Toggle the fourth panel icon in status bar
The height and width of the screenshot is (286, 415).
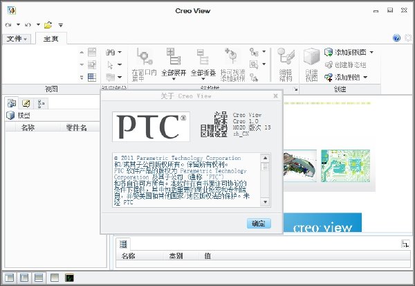(x=55, y=278)
